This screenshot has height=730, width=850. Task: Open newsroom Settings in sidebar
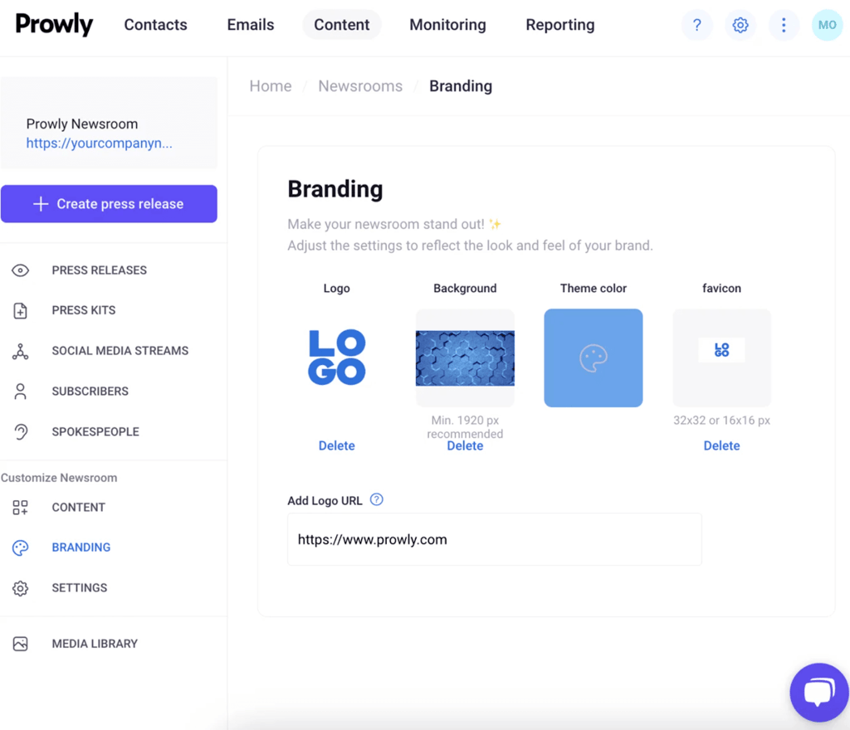(x=79, y=588)
